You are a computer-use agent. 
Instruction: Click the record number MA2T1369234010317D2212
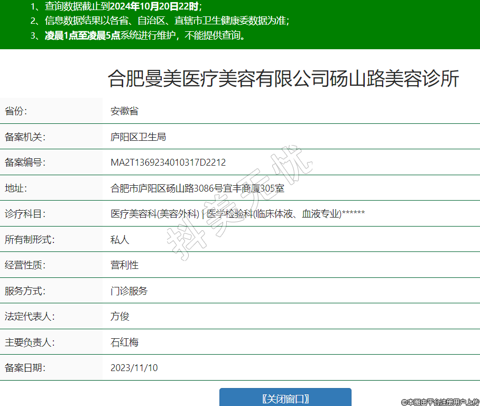click(x=168, y=163)
